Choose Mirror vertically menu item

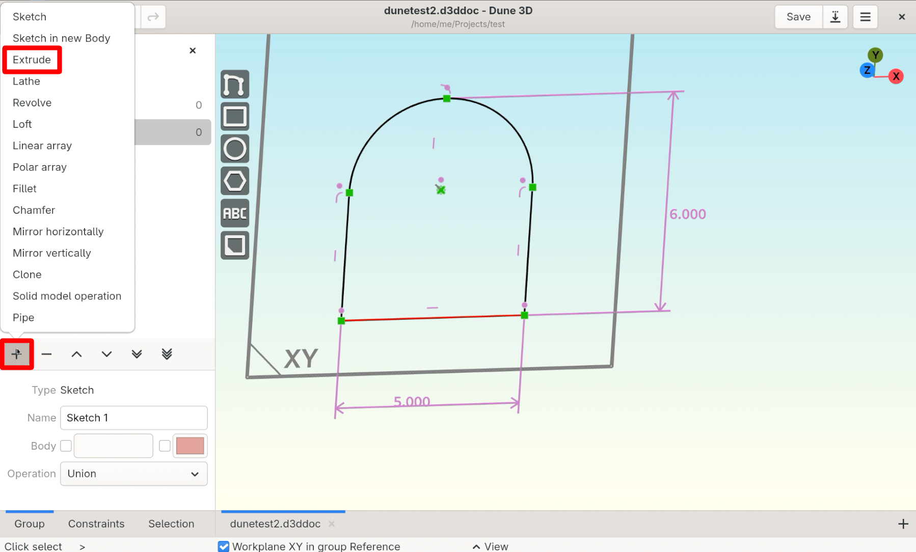coord(67,253)
